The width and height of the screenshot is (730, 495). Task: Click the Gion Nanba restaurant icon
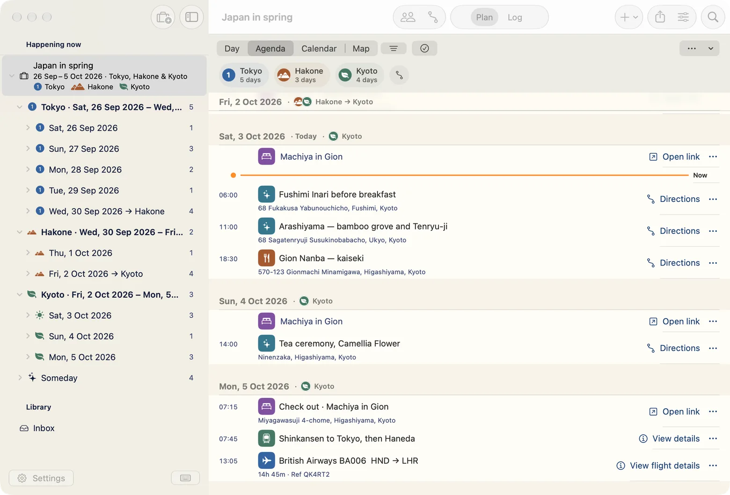coord(266,258)
